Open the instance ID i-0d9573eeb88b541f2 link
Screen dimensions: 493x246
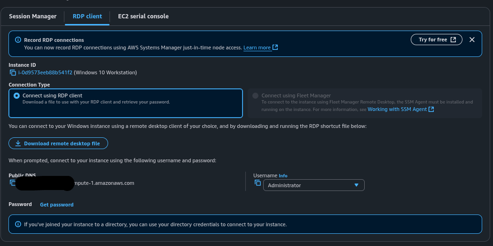[45, 72]
